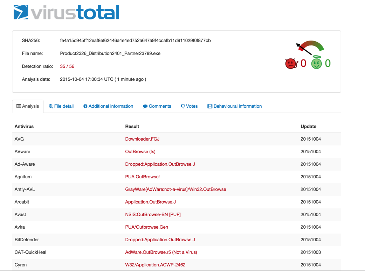365x271 pixels.
Task: Switch to the Comments tab
Action: click(x=157, y=106)
